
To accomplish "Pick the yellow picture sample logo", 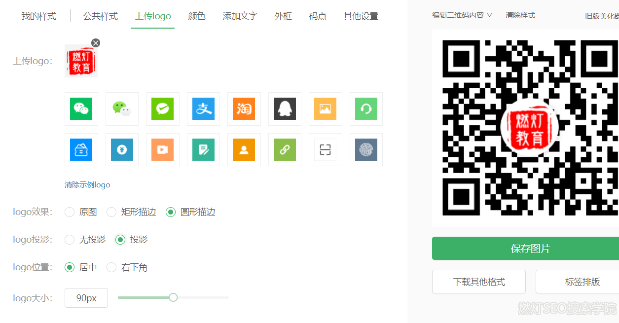I will pyautogui.click(x=326, y=109).
